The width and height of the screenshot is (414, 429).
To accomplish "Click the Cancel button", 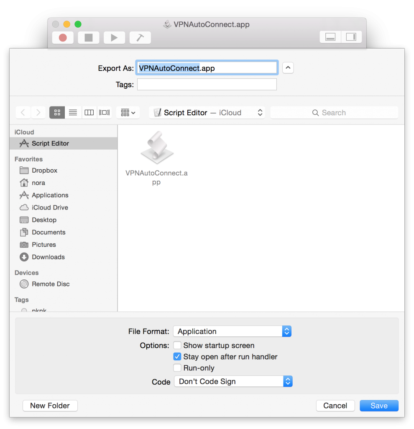I will [x=335, y=406].
